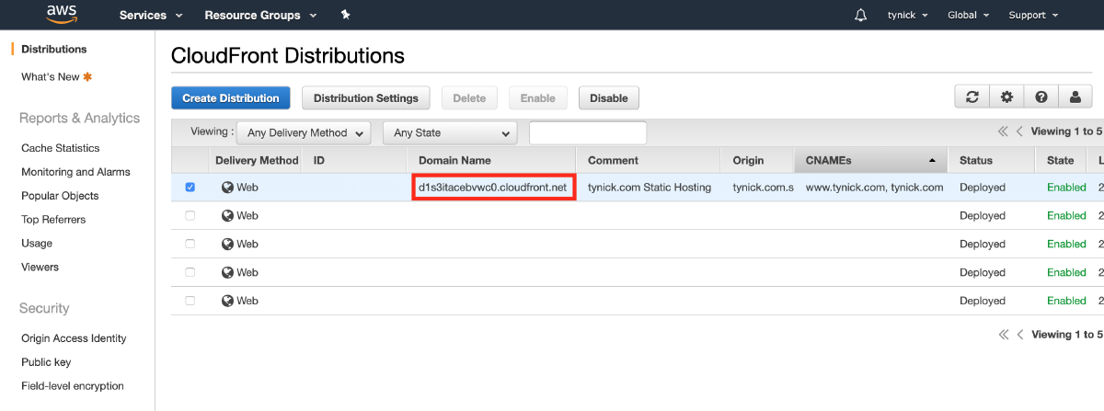This screenshot has height=411, width=1104.
Task: Open Monitoring and Alarms page
Action: click(75, 172)
